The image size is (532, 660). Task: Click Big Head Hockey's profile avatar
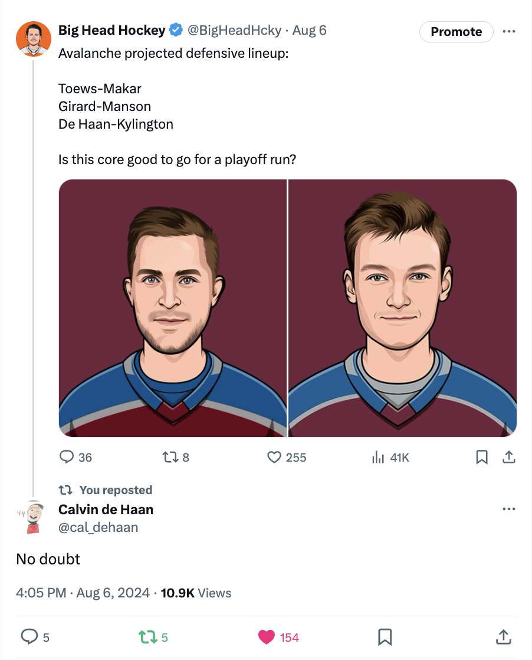(x=33, y=38)
